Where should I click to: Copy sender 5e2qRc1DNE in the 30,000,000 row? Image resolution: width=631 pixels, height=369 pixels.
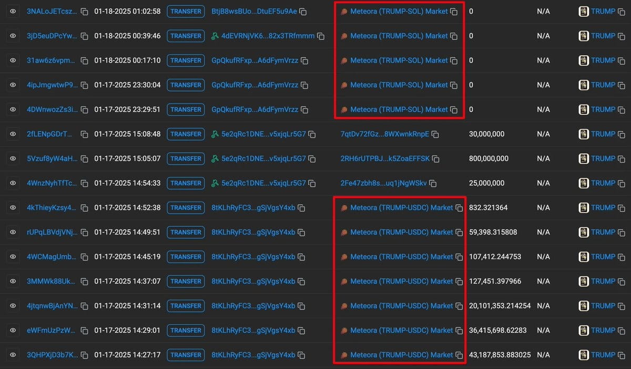[x=312, y=134]
